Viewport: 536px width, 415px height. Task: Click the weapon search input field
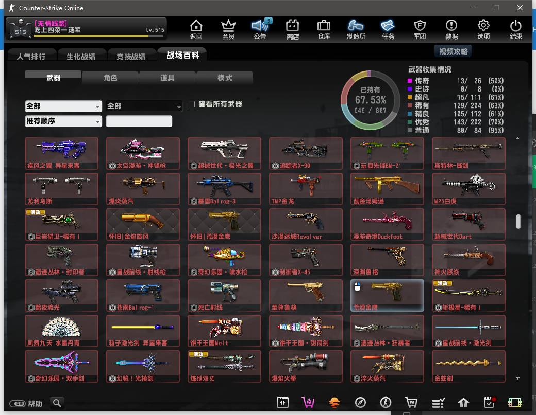139,121
